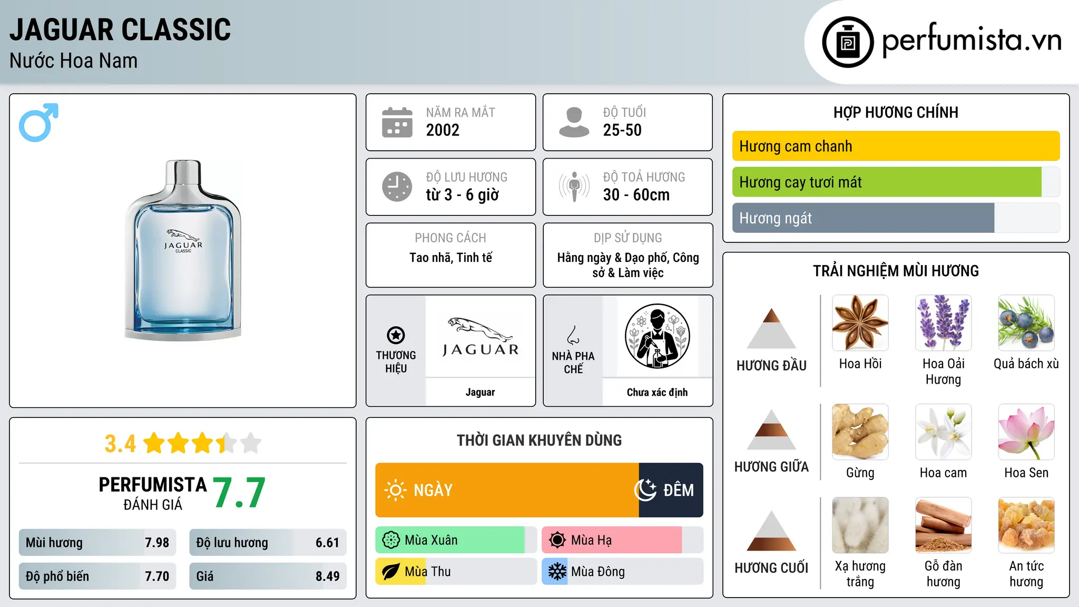Click the nose icon above Nhà pha chế
The width and height of the screenshot is (1079, 607).
point(573,335)
